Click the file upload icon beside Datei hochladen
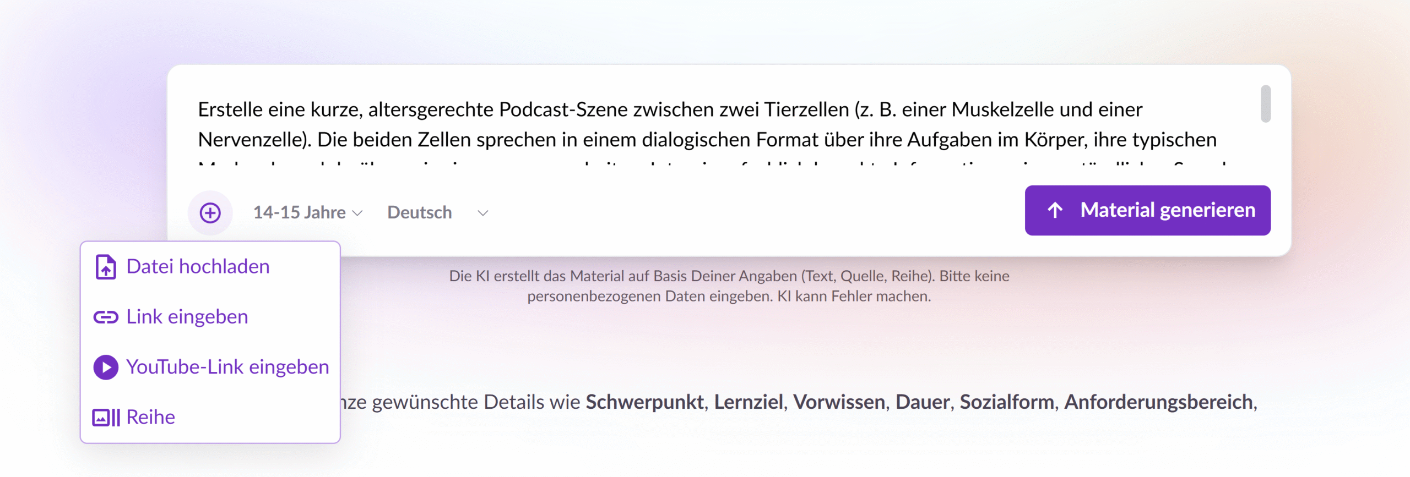The width and height of the screenshot is (1410, 477). (x=105, y=267)
